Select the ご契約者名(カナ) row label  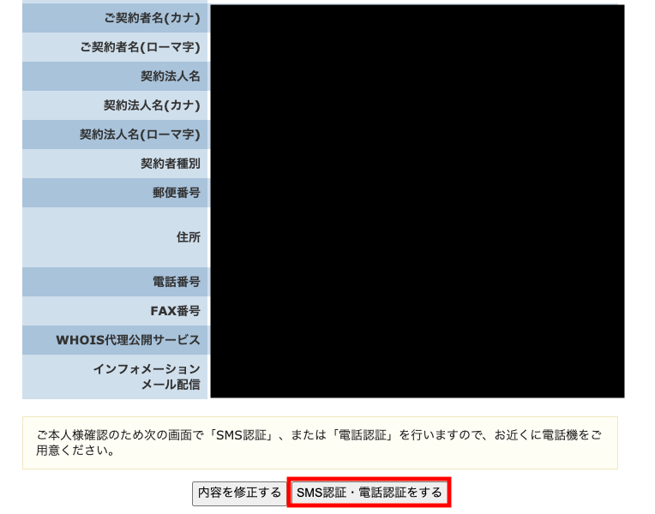152,18
